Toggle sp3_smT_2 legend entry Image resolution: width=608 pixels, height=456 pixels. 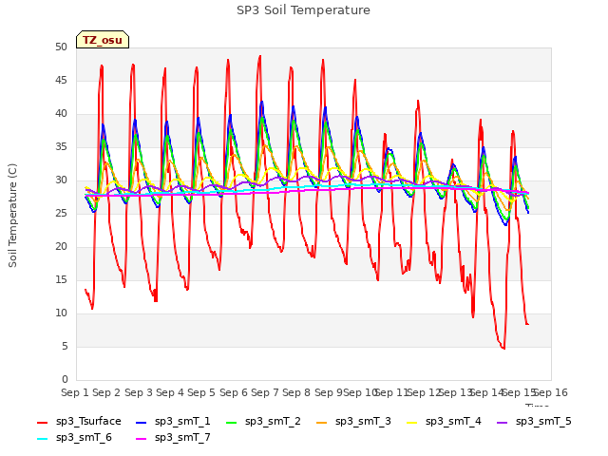point(263,421)
